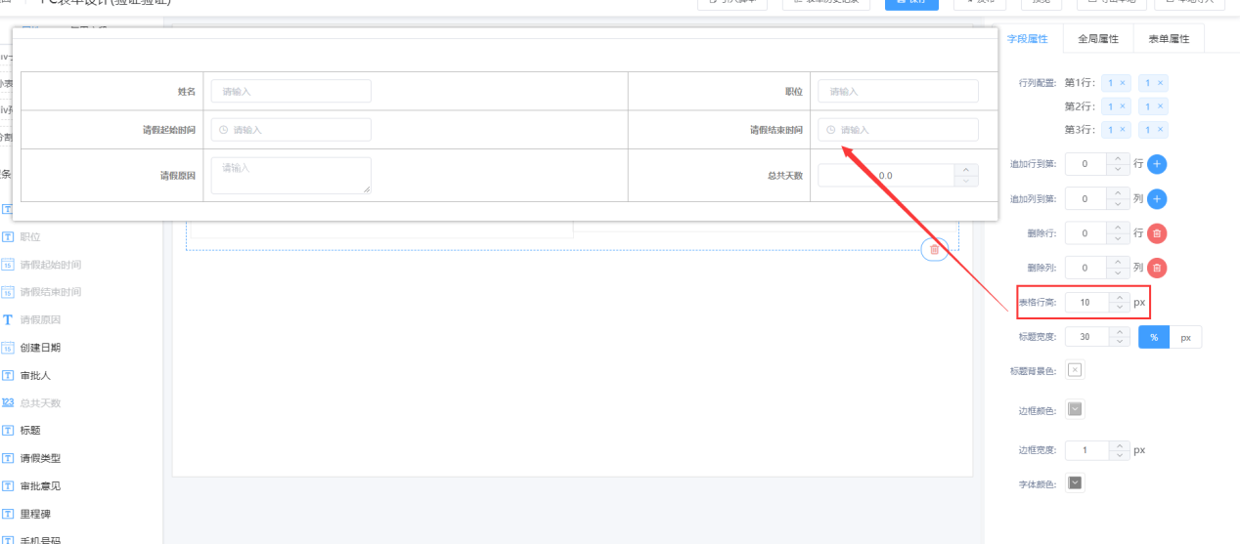This screenshot has height=544, width=1240.
Task: Increase 表格行高 using the up arrow
Action: 1119,297
